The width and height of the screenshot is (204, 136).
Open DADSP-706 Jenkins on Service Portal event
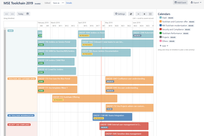coord(57,43)
